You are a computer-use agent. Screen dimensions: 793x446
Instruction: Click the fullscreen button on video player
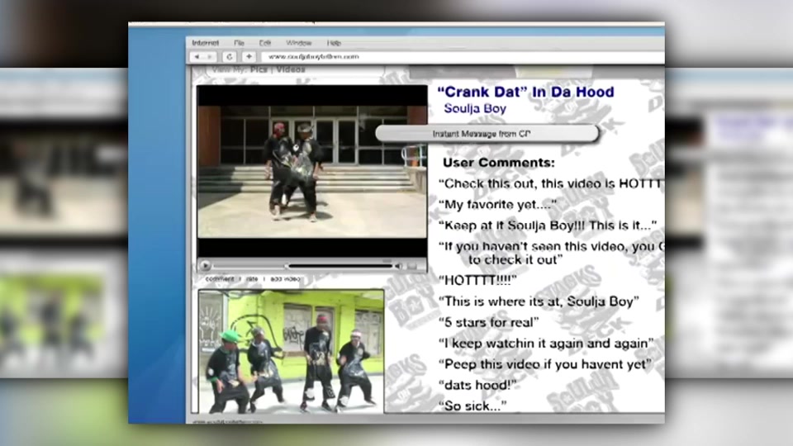click(x=413, y=265)
